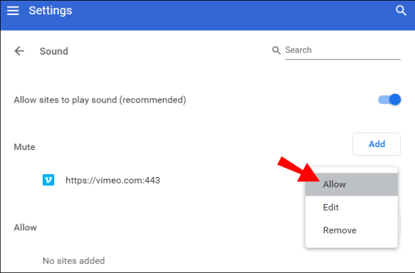Click the Vimeo site favicon
The image size is (415, 273).
pos(49,179)
